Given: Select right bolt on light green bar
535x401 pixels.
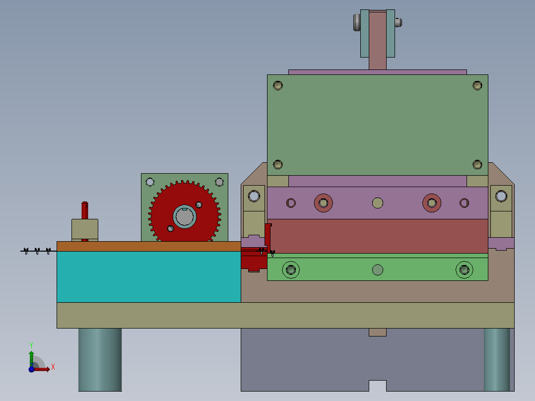Looking at the screenshot, I should pos(465,270).
